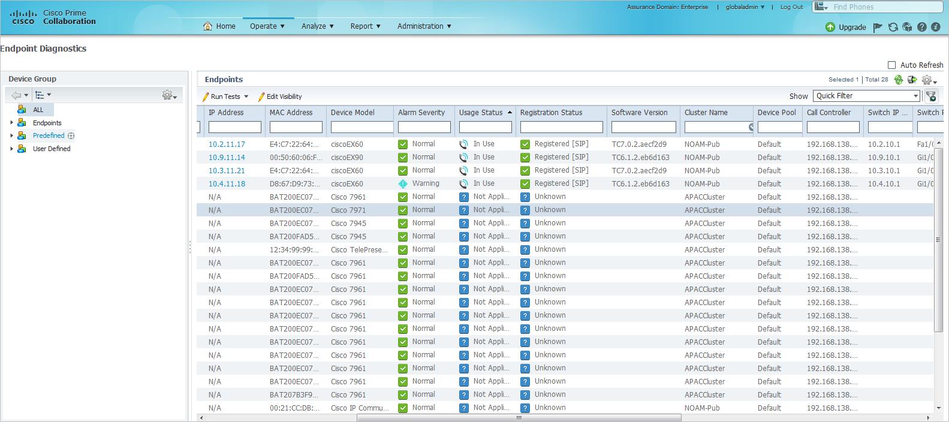Open endpoint IP link 10.3.11.21
The image size is (949, 422).
coord(227,171)
